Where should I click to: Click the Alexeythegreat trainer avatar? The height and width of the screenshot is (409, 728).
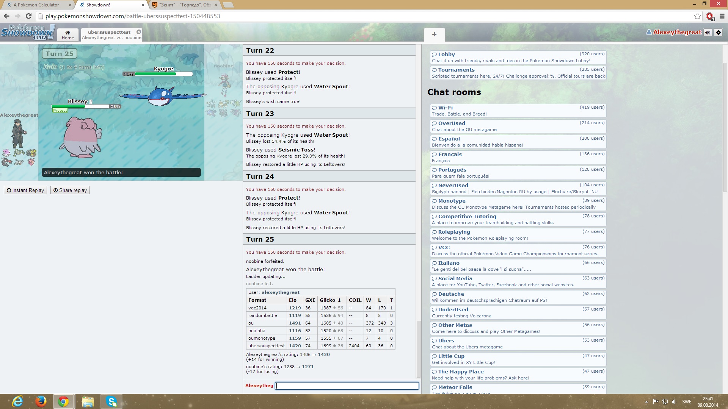[x=18, y=133]
